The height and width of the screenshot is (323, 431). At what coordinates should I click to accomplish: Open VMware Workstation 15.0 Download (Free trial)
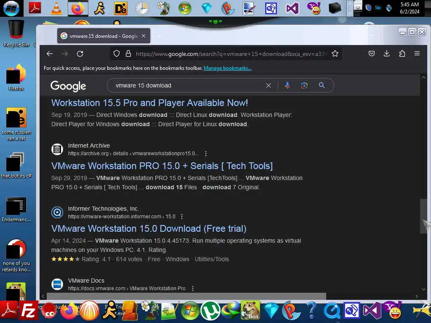pos(149,228)
